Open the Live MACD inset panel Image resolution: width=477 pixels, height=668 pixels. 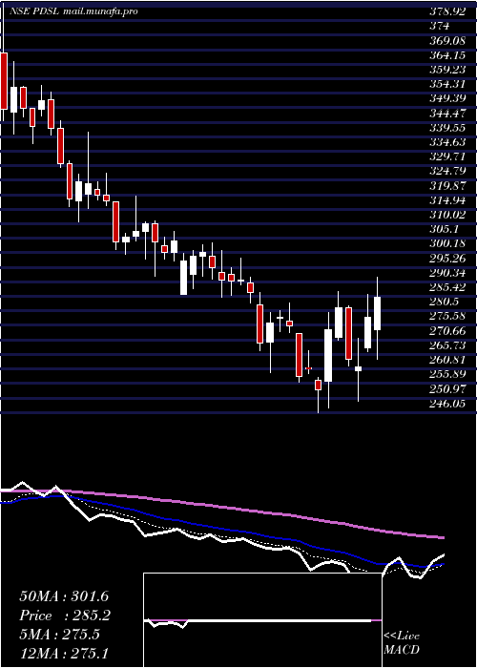(x=262, y=620)
